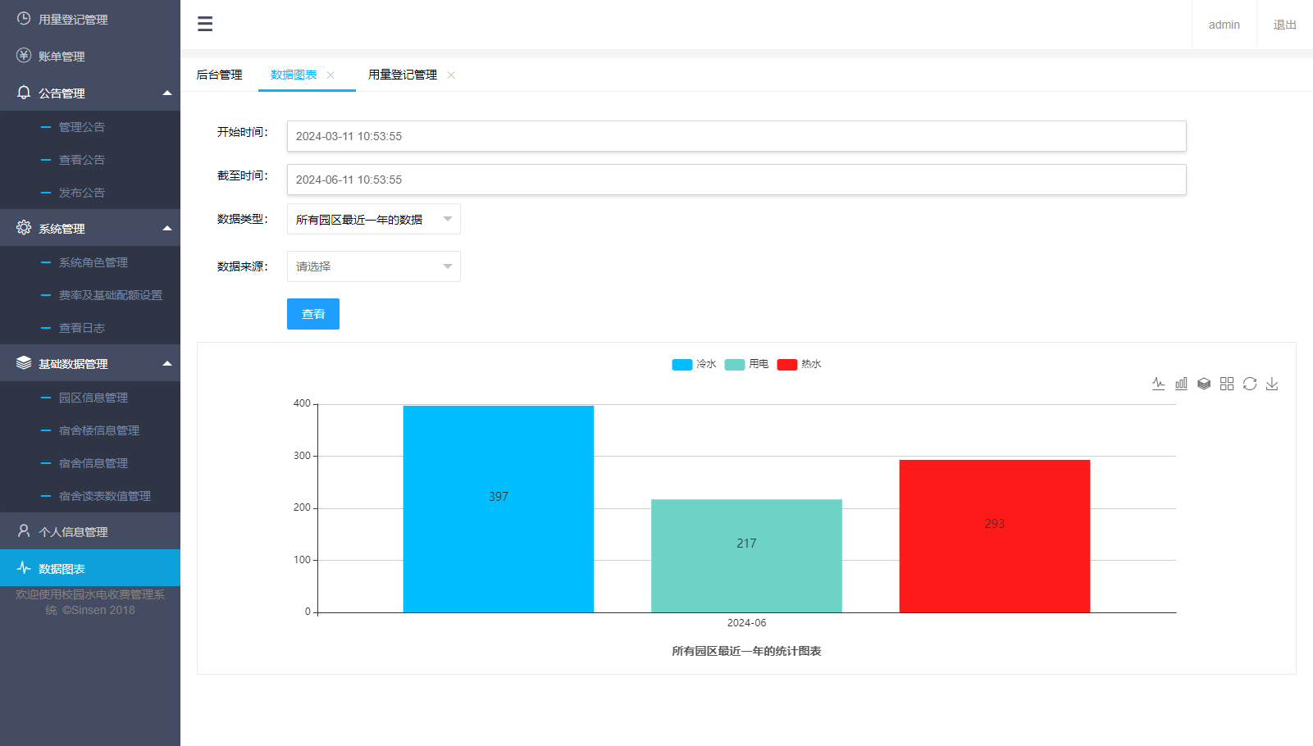Click the yen icon beside 账单管理
The height and width of the screenshot is (746, 1313).
[x=24, y=55]
